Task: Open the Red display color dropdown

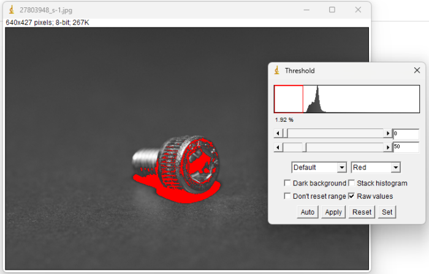Action: tap(376, 168)
